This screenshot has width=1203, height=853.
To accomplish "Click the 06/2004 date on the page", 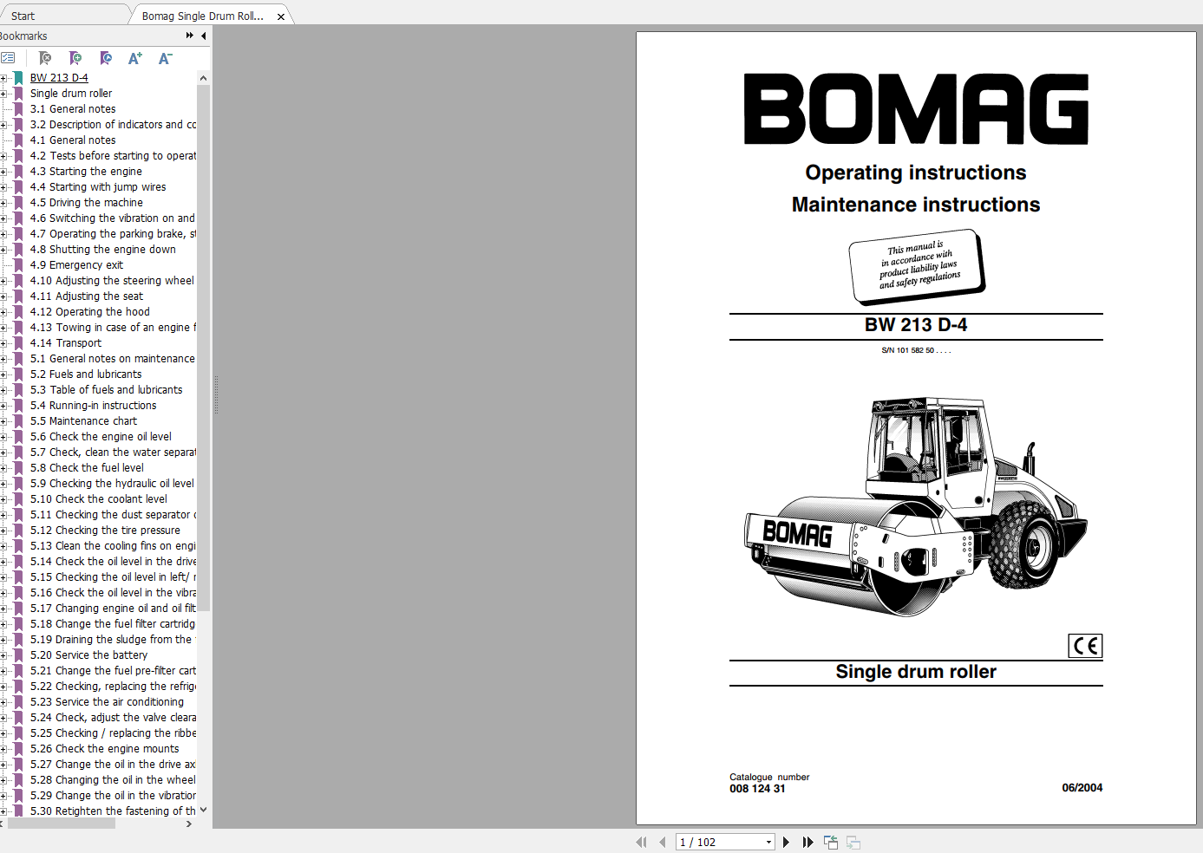I will (x=1082, y=788).
